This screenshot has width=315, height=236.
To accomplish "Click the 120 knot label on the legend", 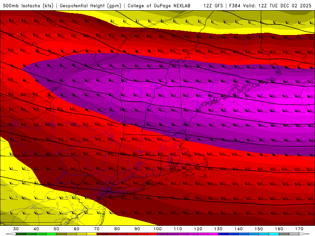I will coord(198,229).
